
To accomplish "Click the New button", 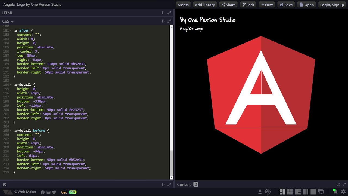I will tap(267, 5).
